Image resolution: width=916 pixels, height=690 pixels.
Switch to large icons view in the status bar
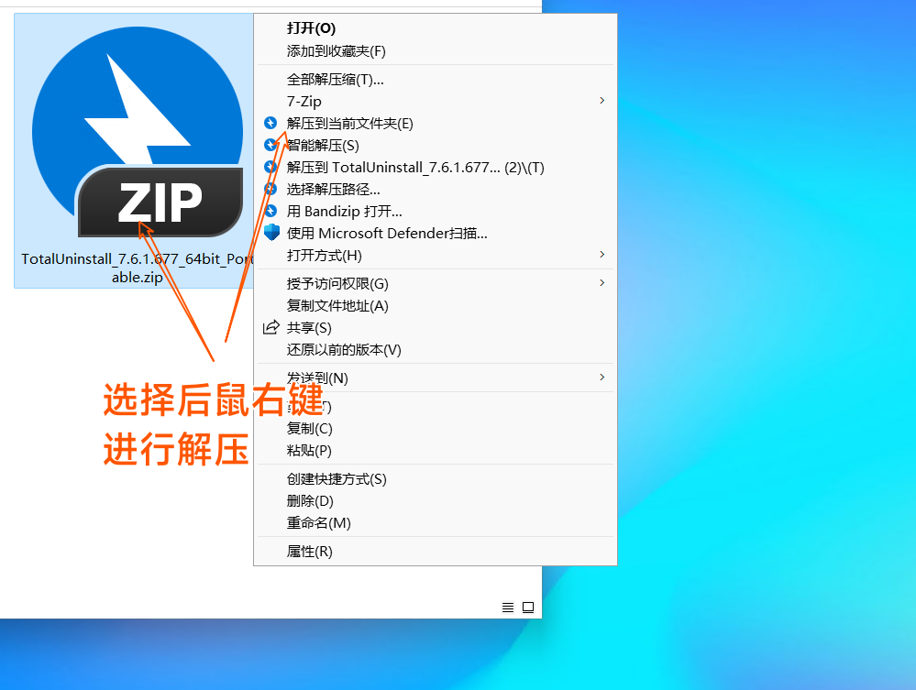tap(528, 608)
